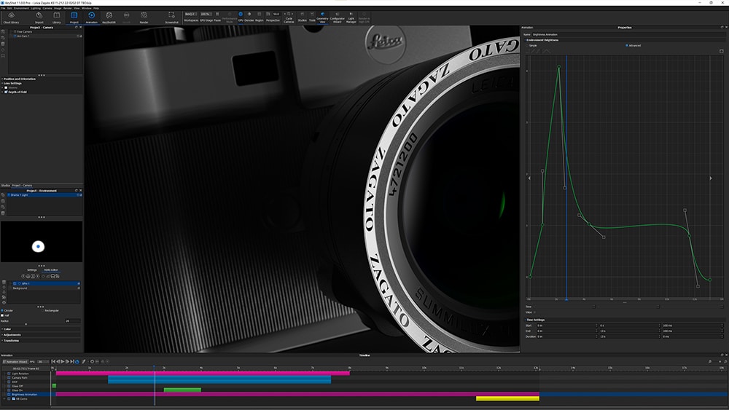Toggle Geometry View in toolbar
Image resolution: width=729 pixels, height=410 pixels.
tap(322, 20)
